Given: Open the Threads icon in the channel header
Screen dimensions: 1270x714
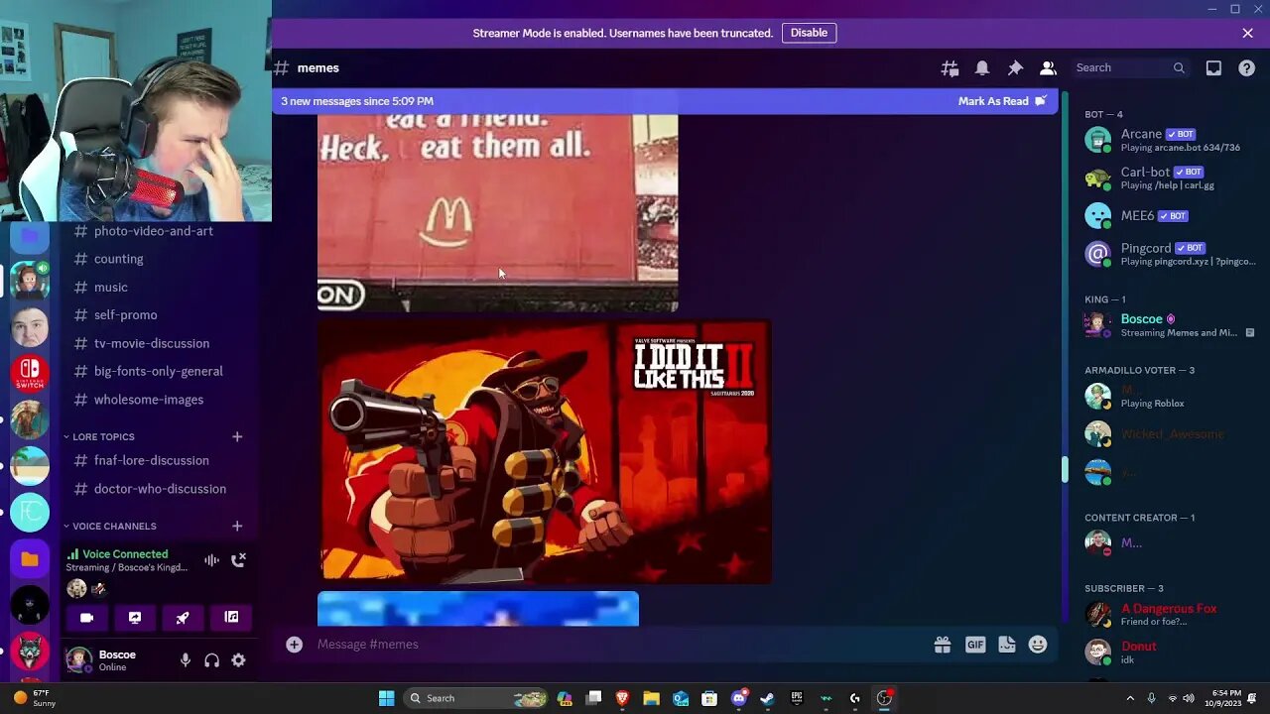Looking at the screenshot, I should tap(950, 68).
